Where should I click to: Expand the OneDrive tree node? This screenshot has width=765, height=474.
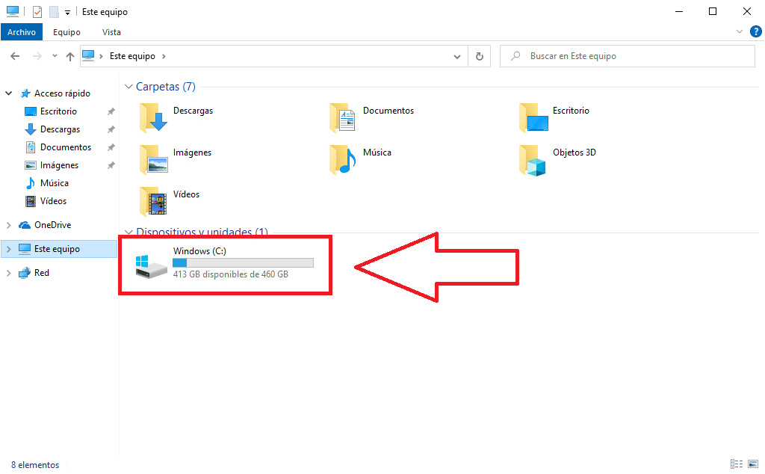pyautogui.click(x=9, y=225)
